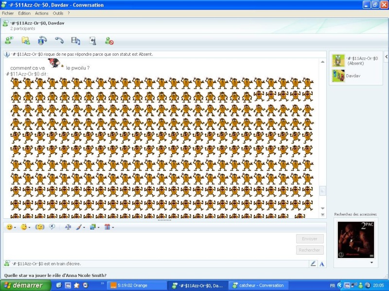Click the $11Azz-Or$0 display picture
Viewport: 389px width, 291px height.
(x=338, y=61)
